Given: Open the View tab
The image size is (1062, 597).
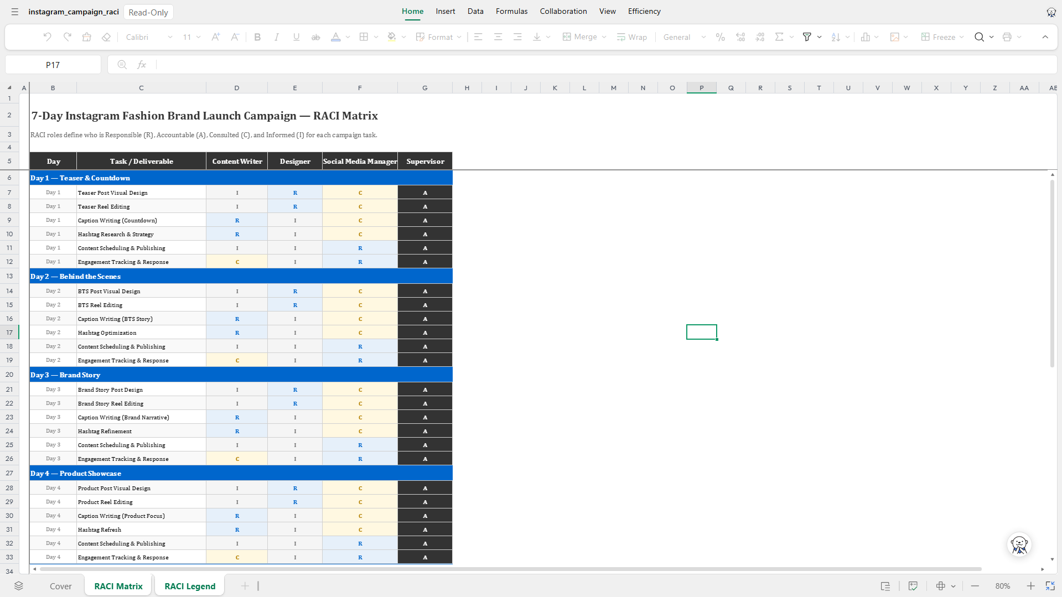Looking at the screenshot, I should [607, 11].
